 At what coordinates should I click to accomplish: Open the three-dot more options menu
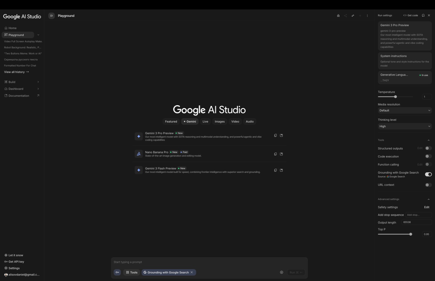pyautogui.click(x=367, y=16)
